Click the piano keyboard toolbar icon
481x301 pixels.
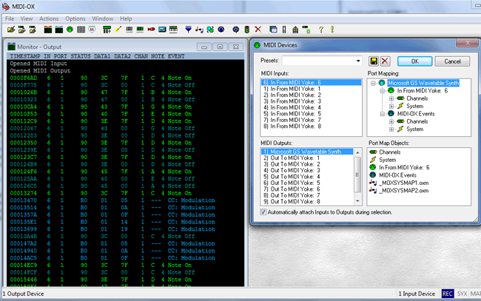coord(173,30)
